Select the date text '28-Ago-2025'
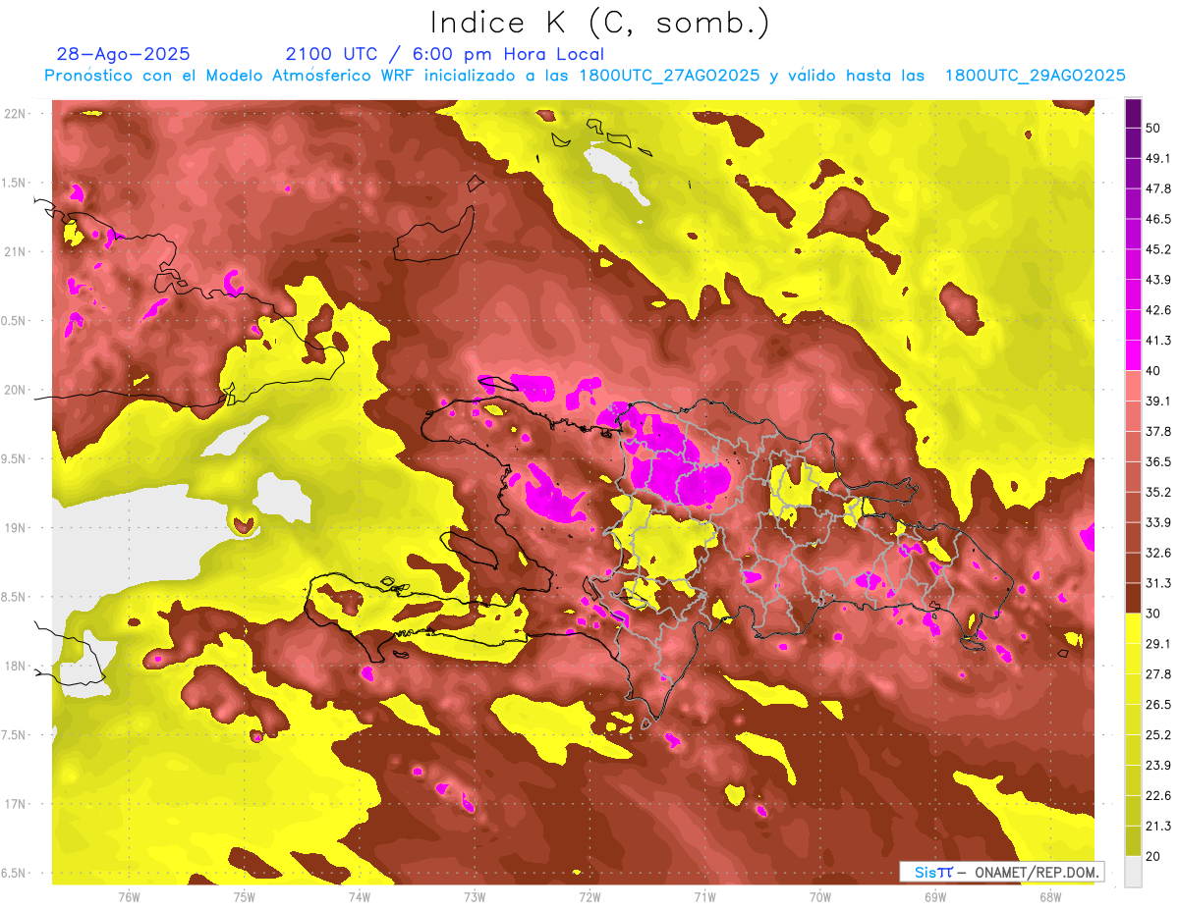The image size is (1179, 910). click(124, 54)
